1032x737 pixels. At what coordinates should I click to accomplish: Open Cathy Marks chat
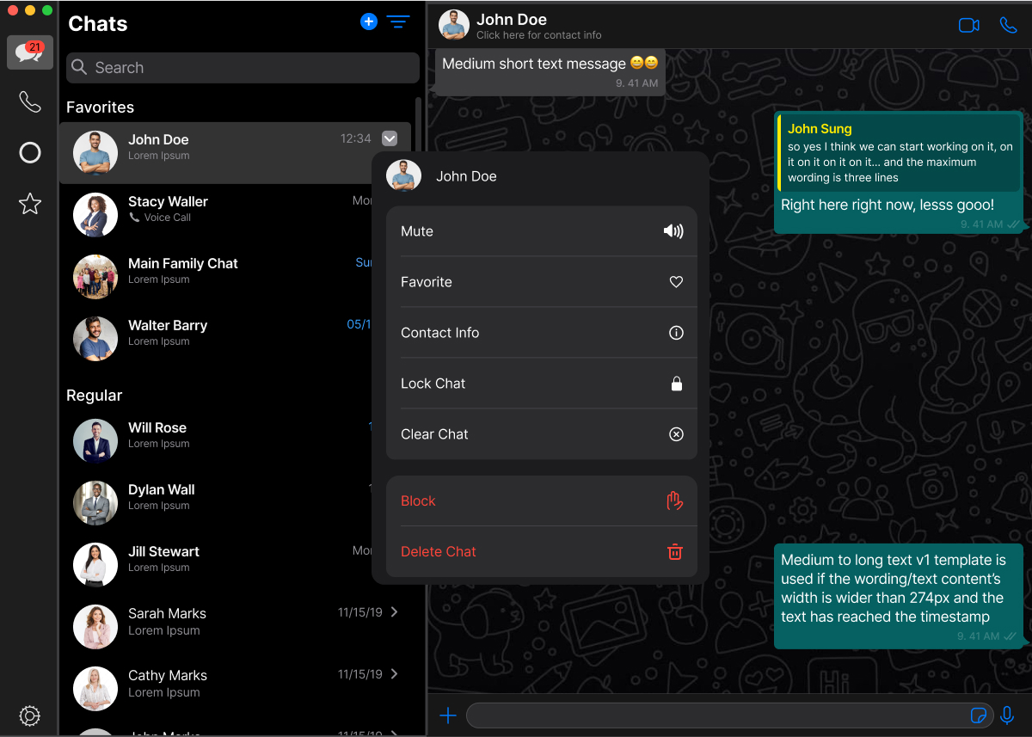[x=235, y=689]
